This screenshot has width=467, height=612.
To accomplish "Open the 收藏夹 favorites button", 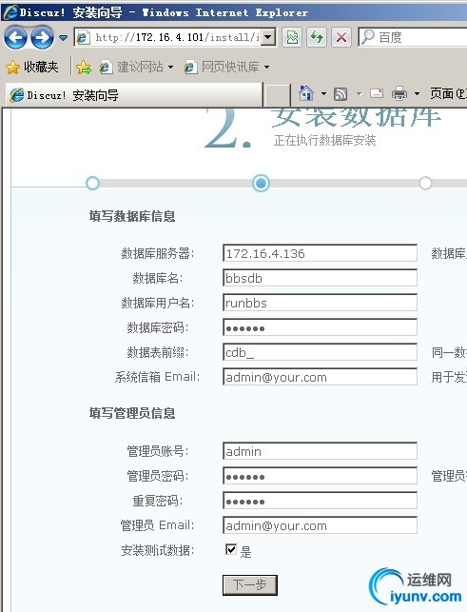I will coord(32,68).
